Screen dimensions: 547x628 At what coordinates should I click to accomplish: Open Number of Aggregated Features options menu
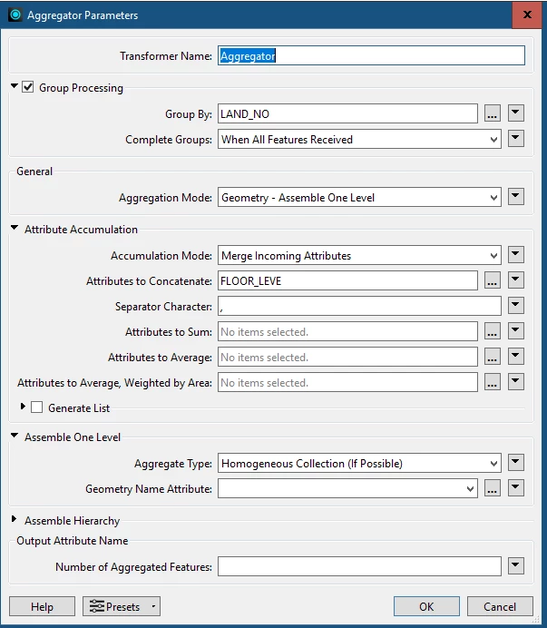(x=516, y=566)
